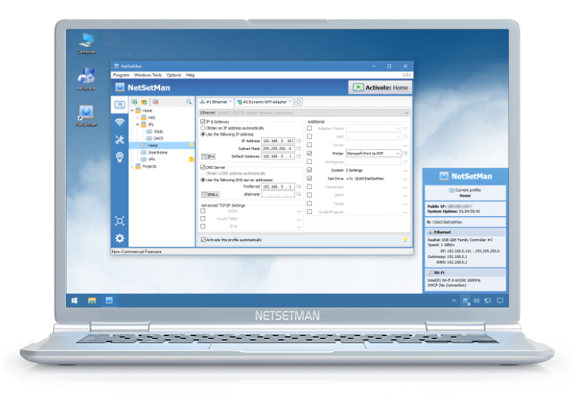Open the NetSetMan desktop shortcut
The width and height of the screenshot is (574, 395).
pyautogui.click(x=86, y=116)
